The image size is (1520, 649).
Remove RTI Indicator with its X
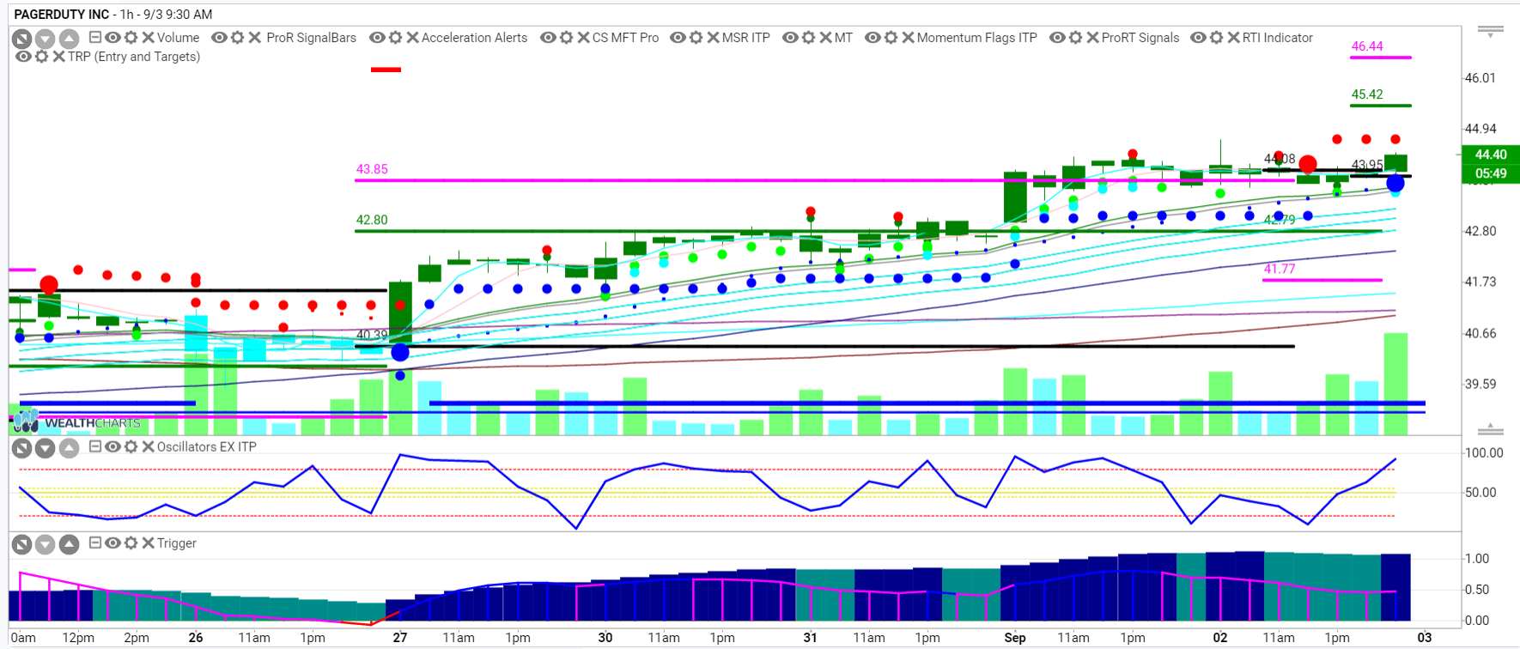[1233, 38]
